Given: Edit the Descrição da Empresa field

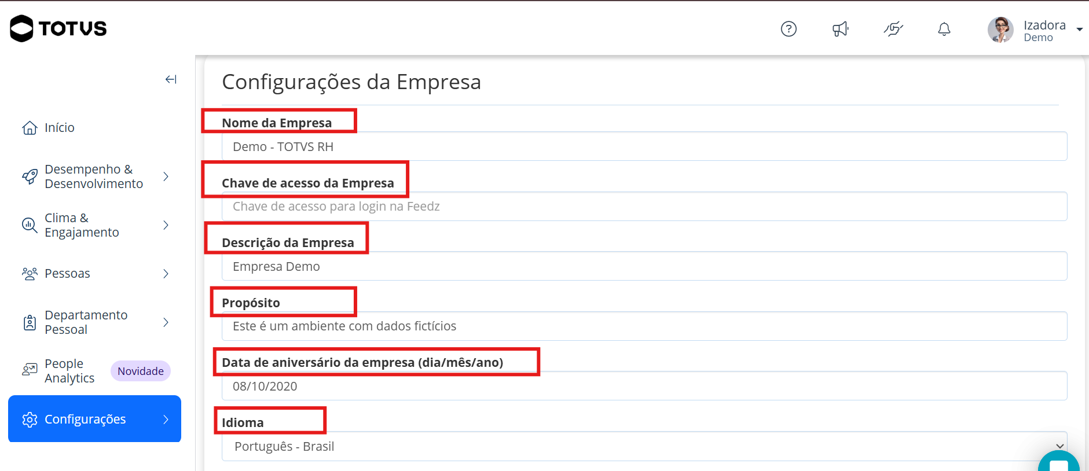Looking at the screenshot, I should point(644,266).
